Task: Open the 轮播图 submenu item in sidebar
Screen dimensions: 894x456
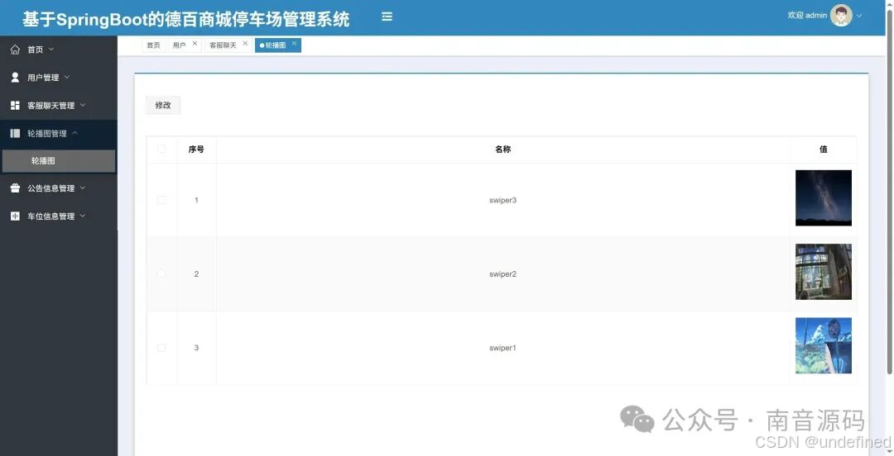Action: [x=59, y=161]
